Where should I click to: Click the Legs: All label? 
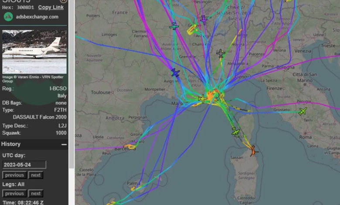[13, 184]
